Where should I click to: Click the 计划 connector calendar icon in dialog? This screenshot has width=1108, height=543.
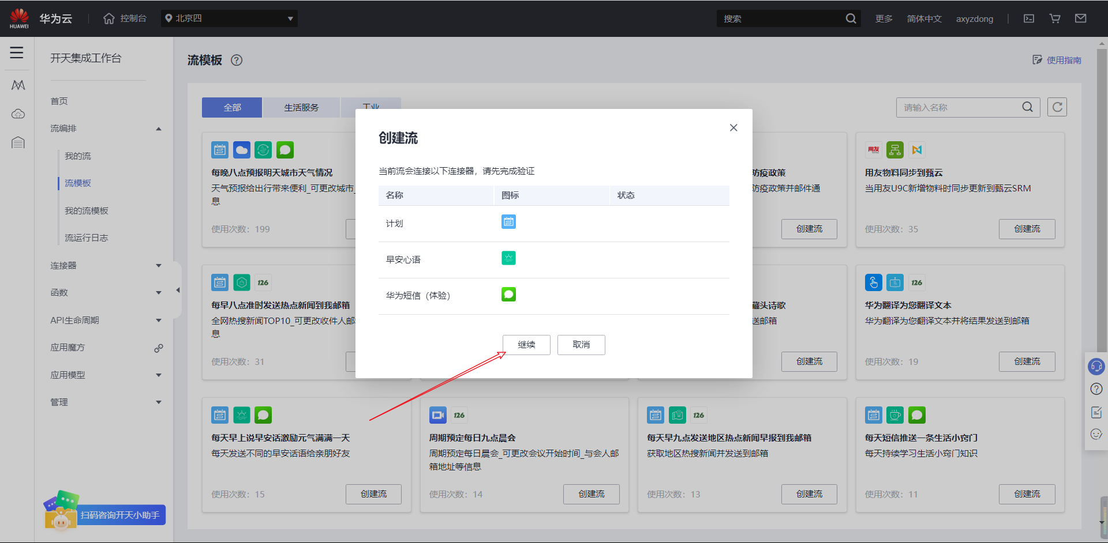[x=508, y=222]
